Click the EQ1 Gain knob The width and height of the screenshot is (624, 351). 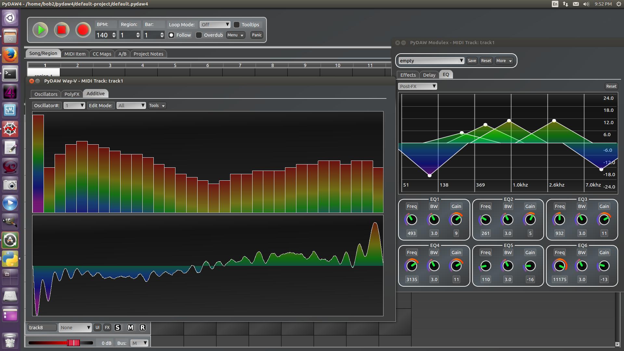click(x=456, y=220)
